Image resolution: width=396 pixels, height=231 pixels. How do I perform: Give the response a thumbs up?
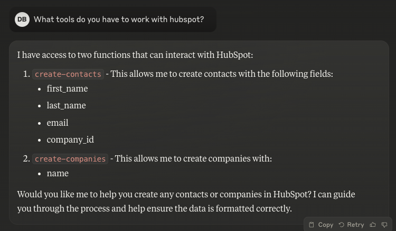pyautogui.click(x=373, y=225)
